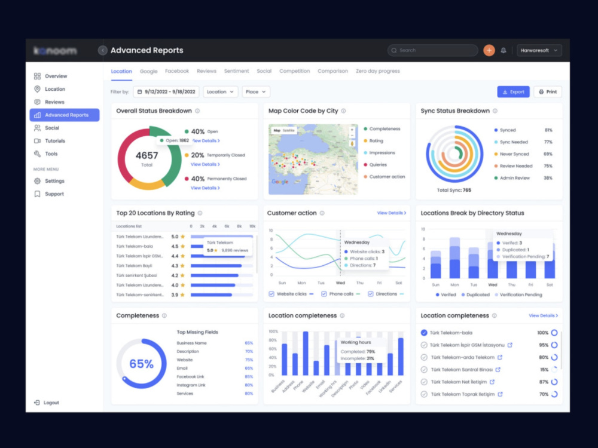598x448 pixels.
Task: Select Advanced Reports in the sidebar
Action: [65, 115]
